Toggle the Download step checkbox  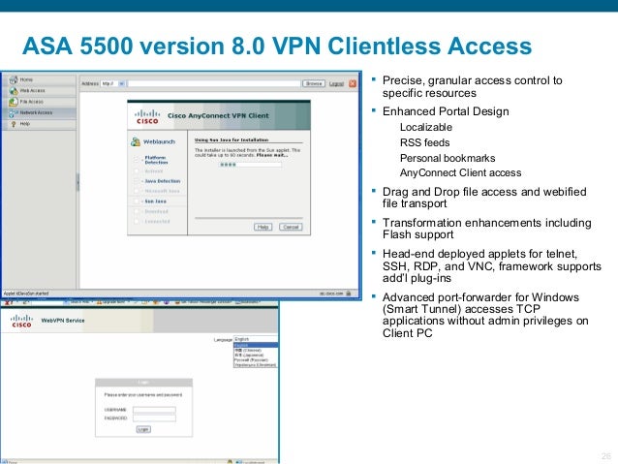137,212
